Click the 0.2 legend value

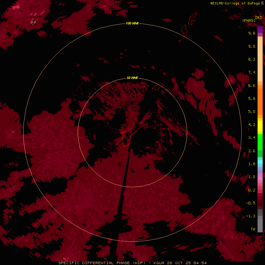[x=252, y=190]
